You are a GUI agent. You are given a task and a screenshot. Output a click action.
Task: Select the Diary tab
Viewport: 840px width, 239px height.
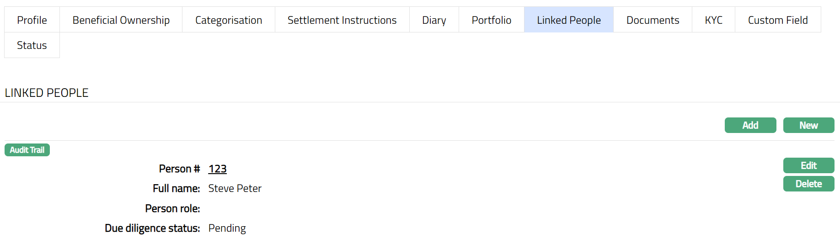coord(434,20)
